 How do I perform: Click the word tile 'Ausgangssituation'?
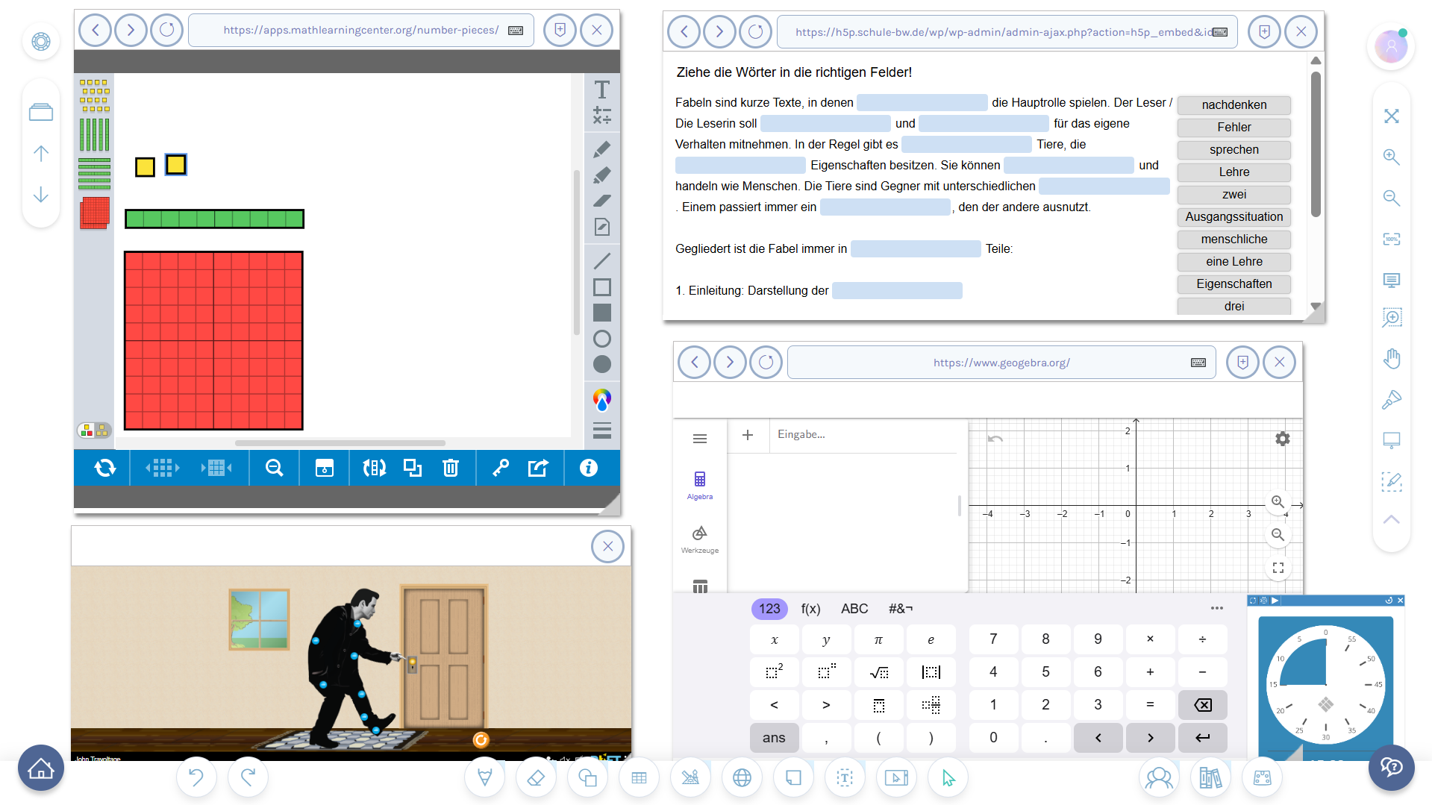click(x=1234, y=217)
